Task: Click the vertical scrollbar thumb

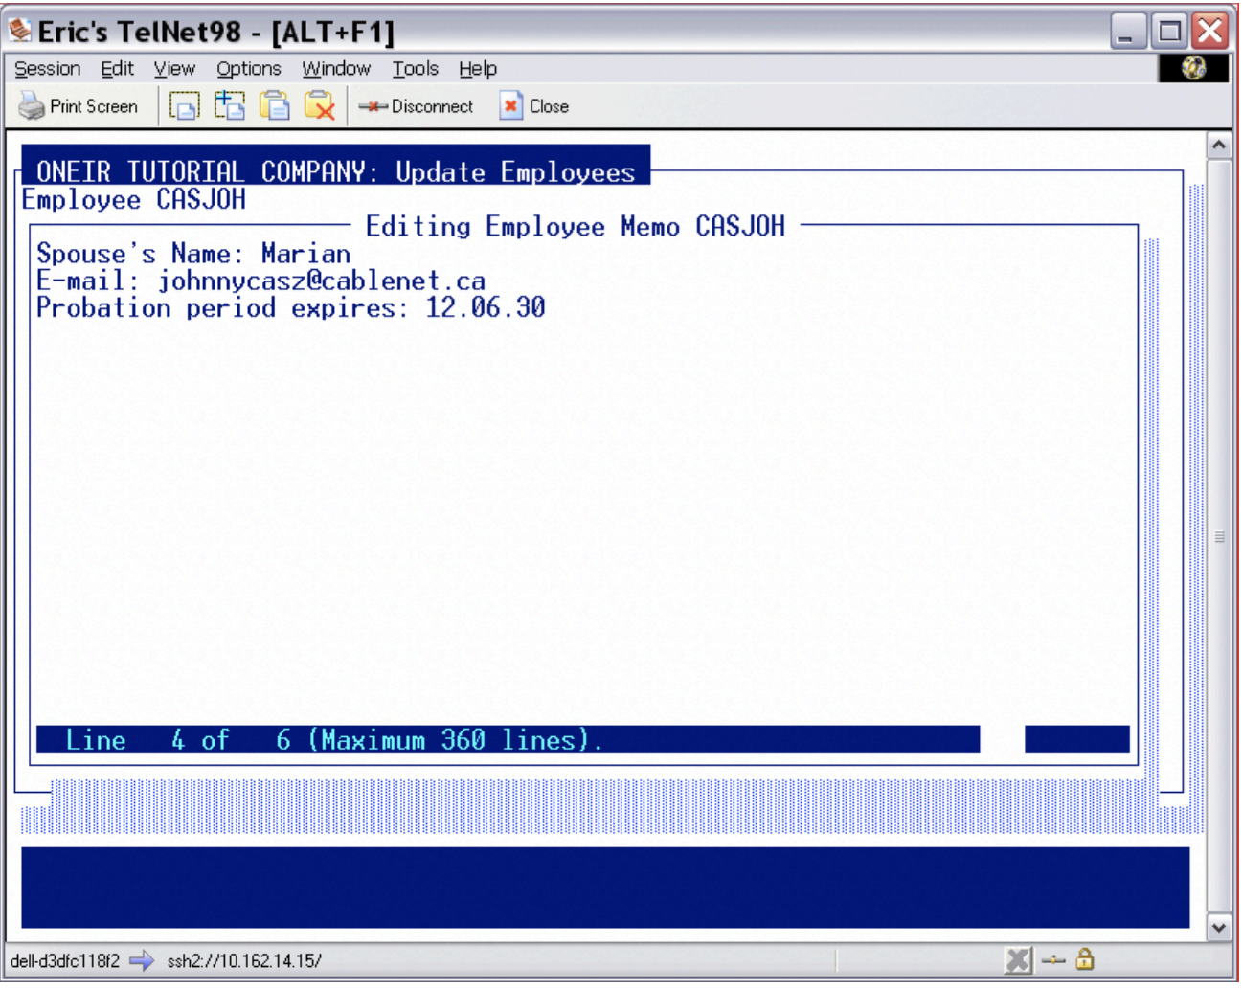Action: (x=1218, y=536)
